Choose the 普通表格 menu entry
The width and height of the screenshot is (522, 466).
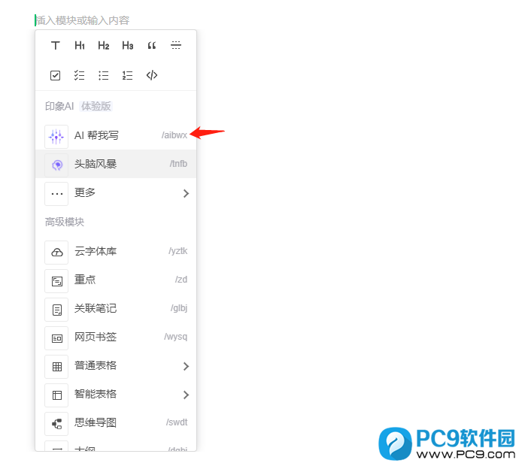pos(116,366)
